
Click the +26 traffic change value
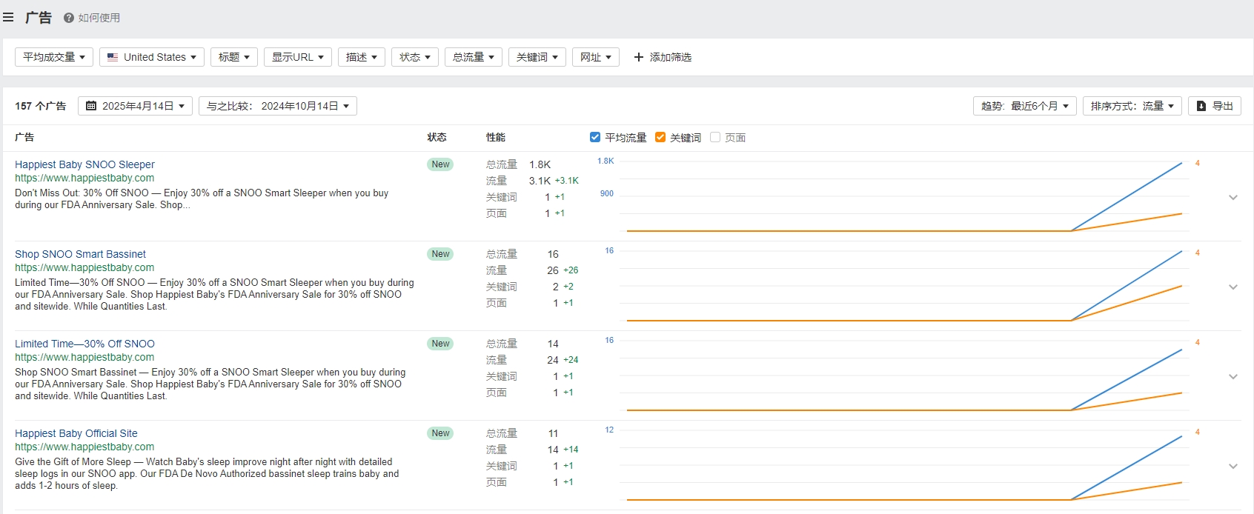tap(571, 270)
